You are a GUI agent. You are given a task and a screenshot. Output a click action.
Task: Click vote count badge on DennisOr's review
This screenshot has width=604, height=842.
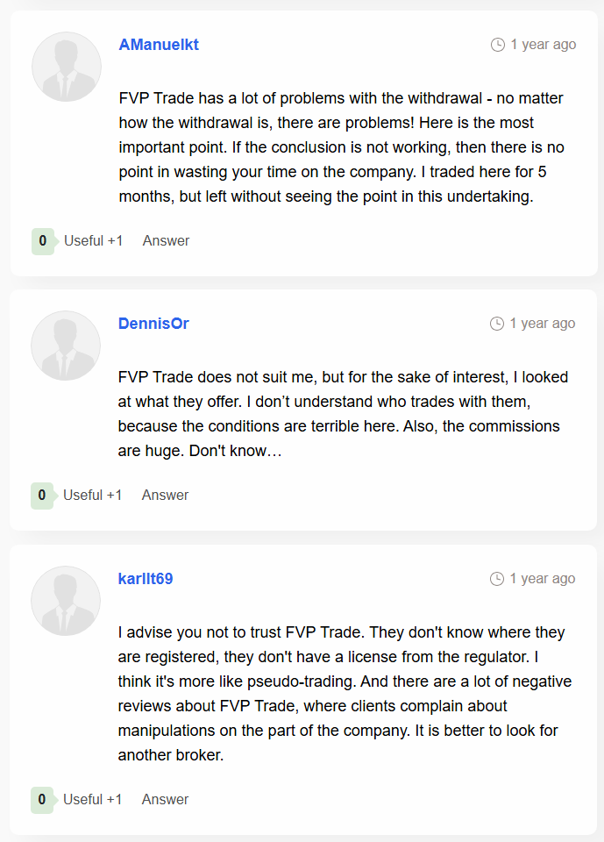click(x=43, y=495)
